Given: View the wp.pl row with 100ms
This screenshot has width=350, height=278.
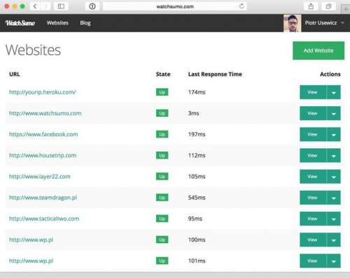Looking at the screenshot, I should [x=313, y=240].
